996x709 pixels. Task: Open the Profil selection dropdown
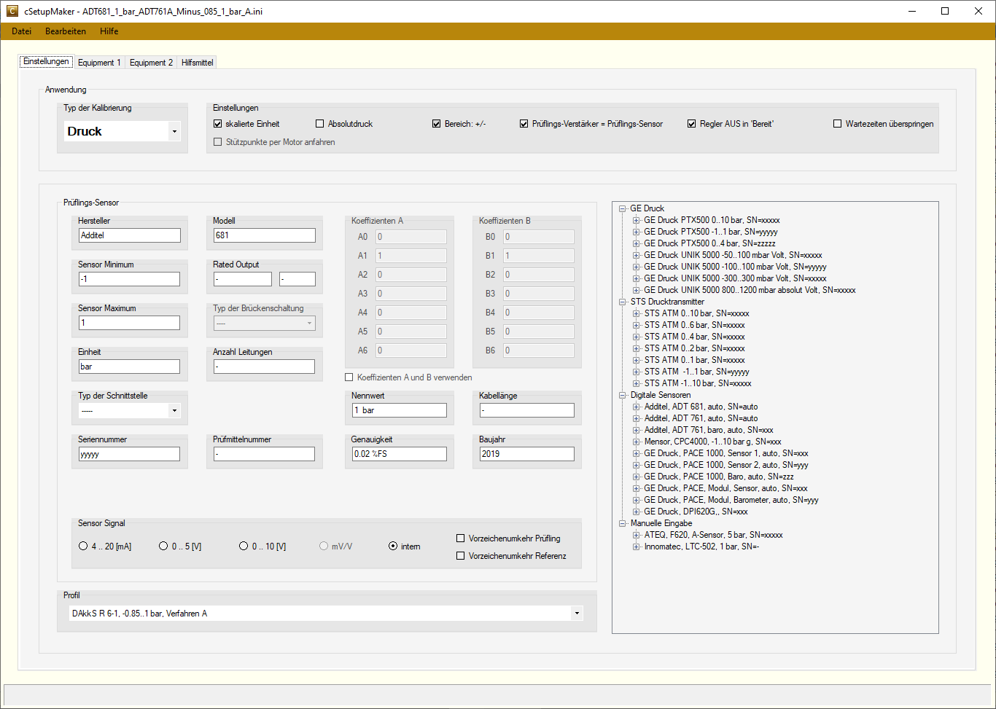[x=576, y=613]
